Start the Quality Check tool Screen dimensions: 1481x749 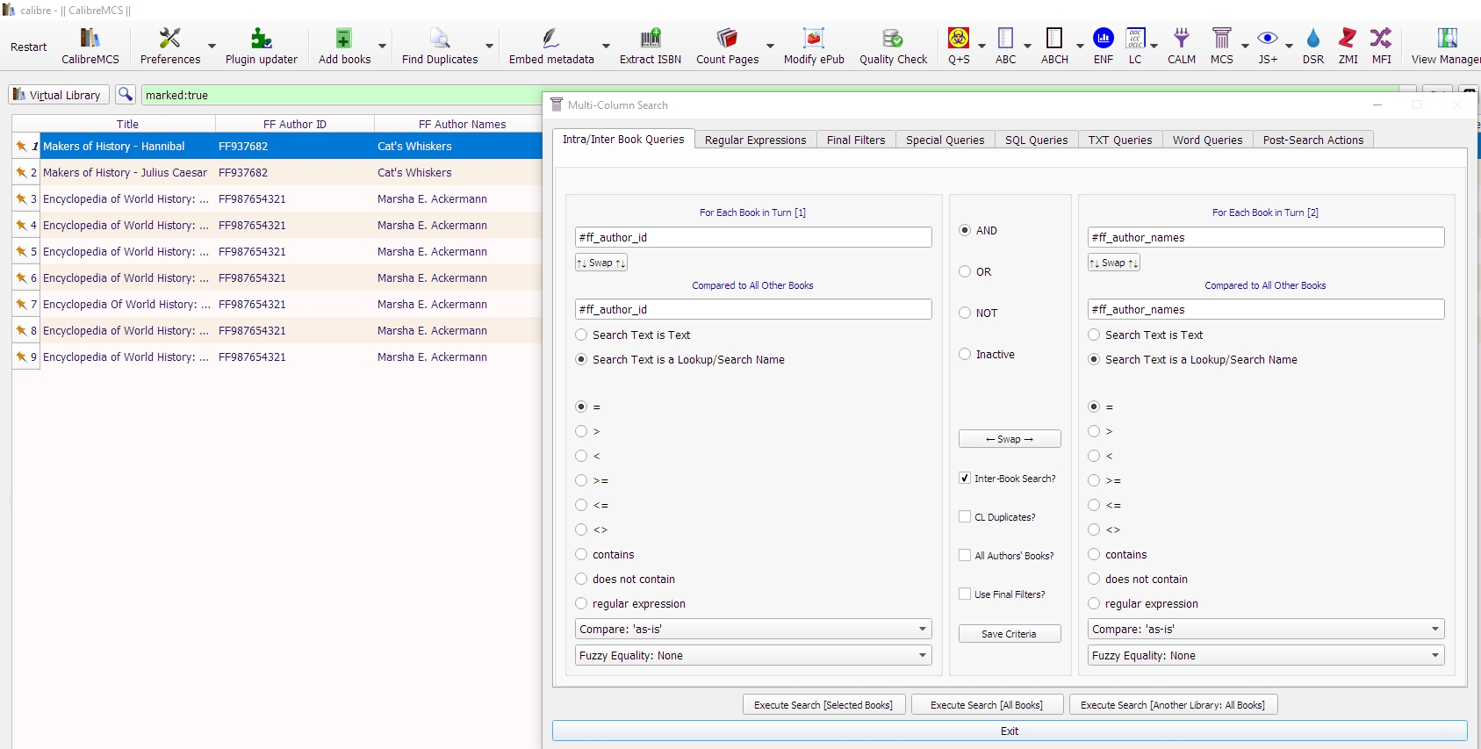click(893, 46)
